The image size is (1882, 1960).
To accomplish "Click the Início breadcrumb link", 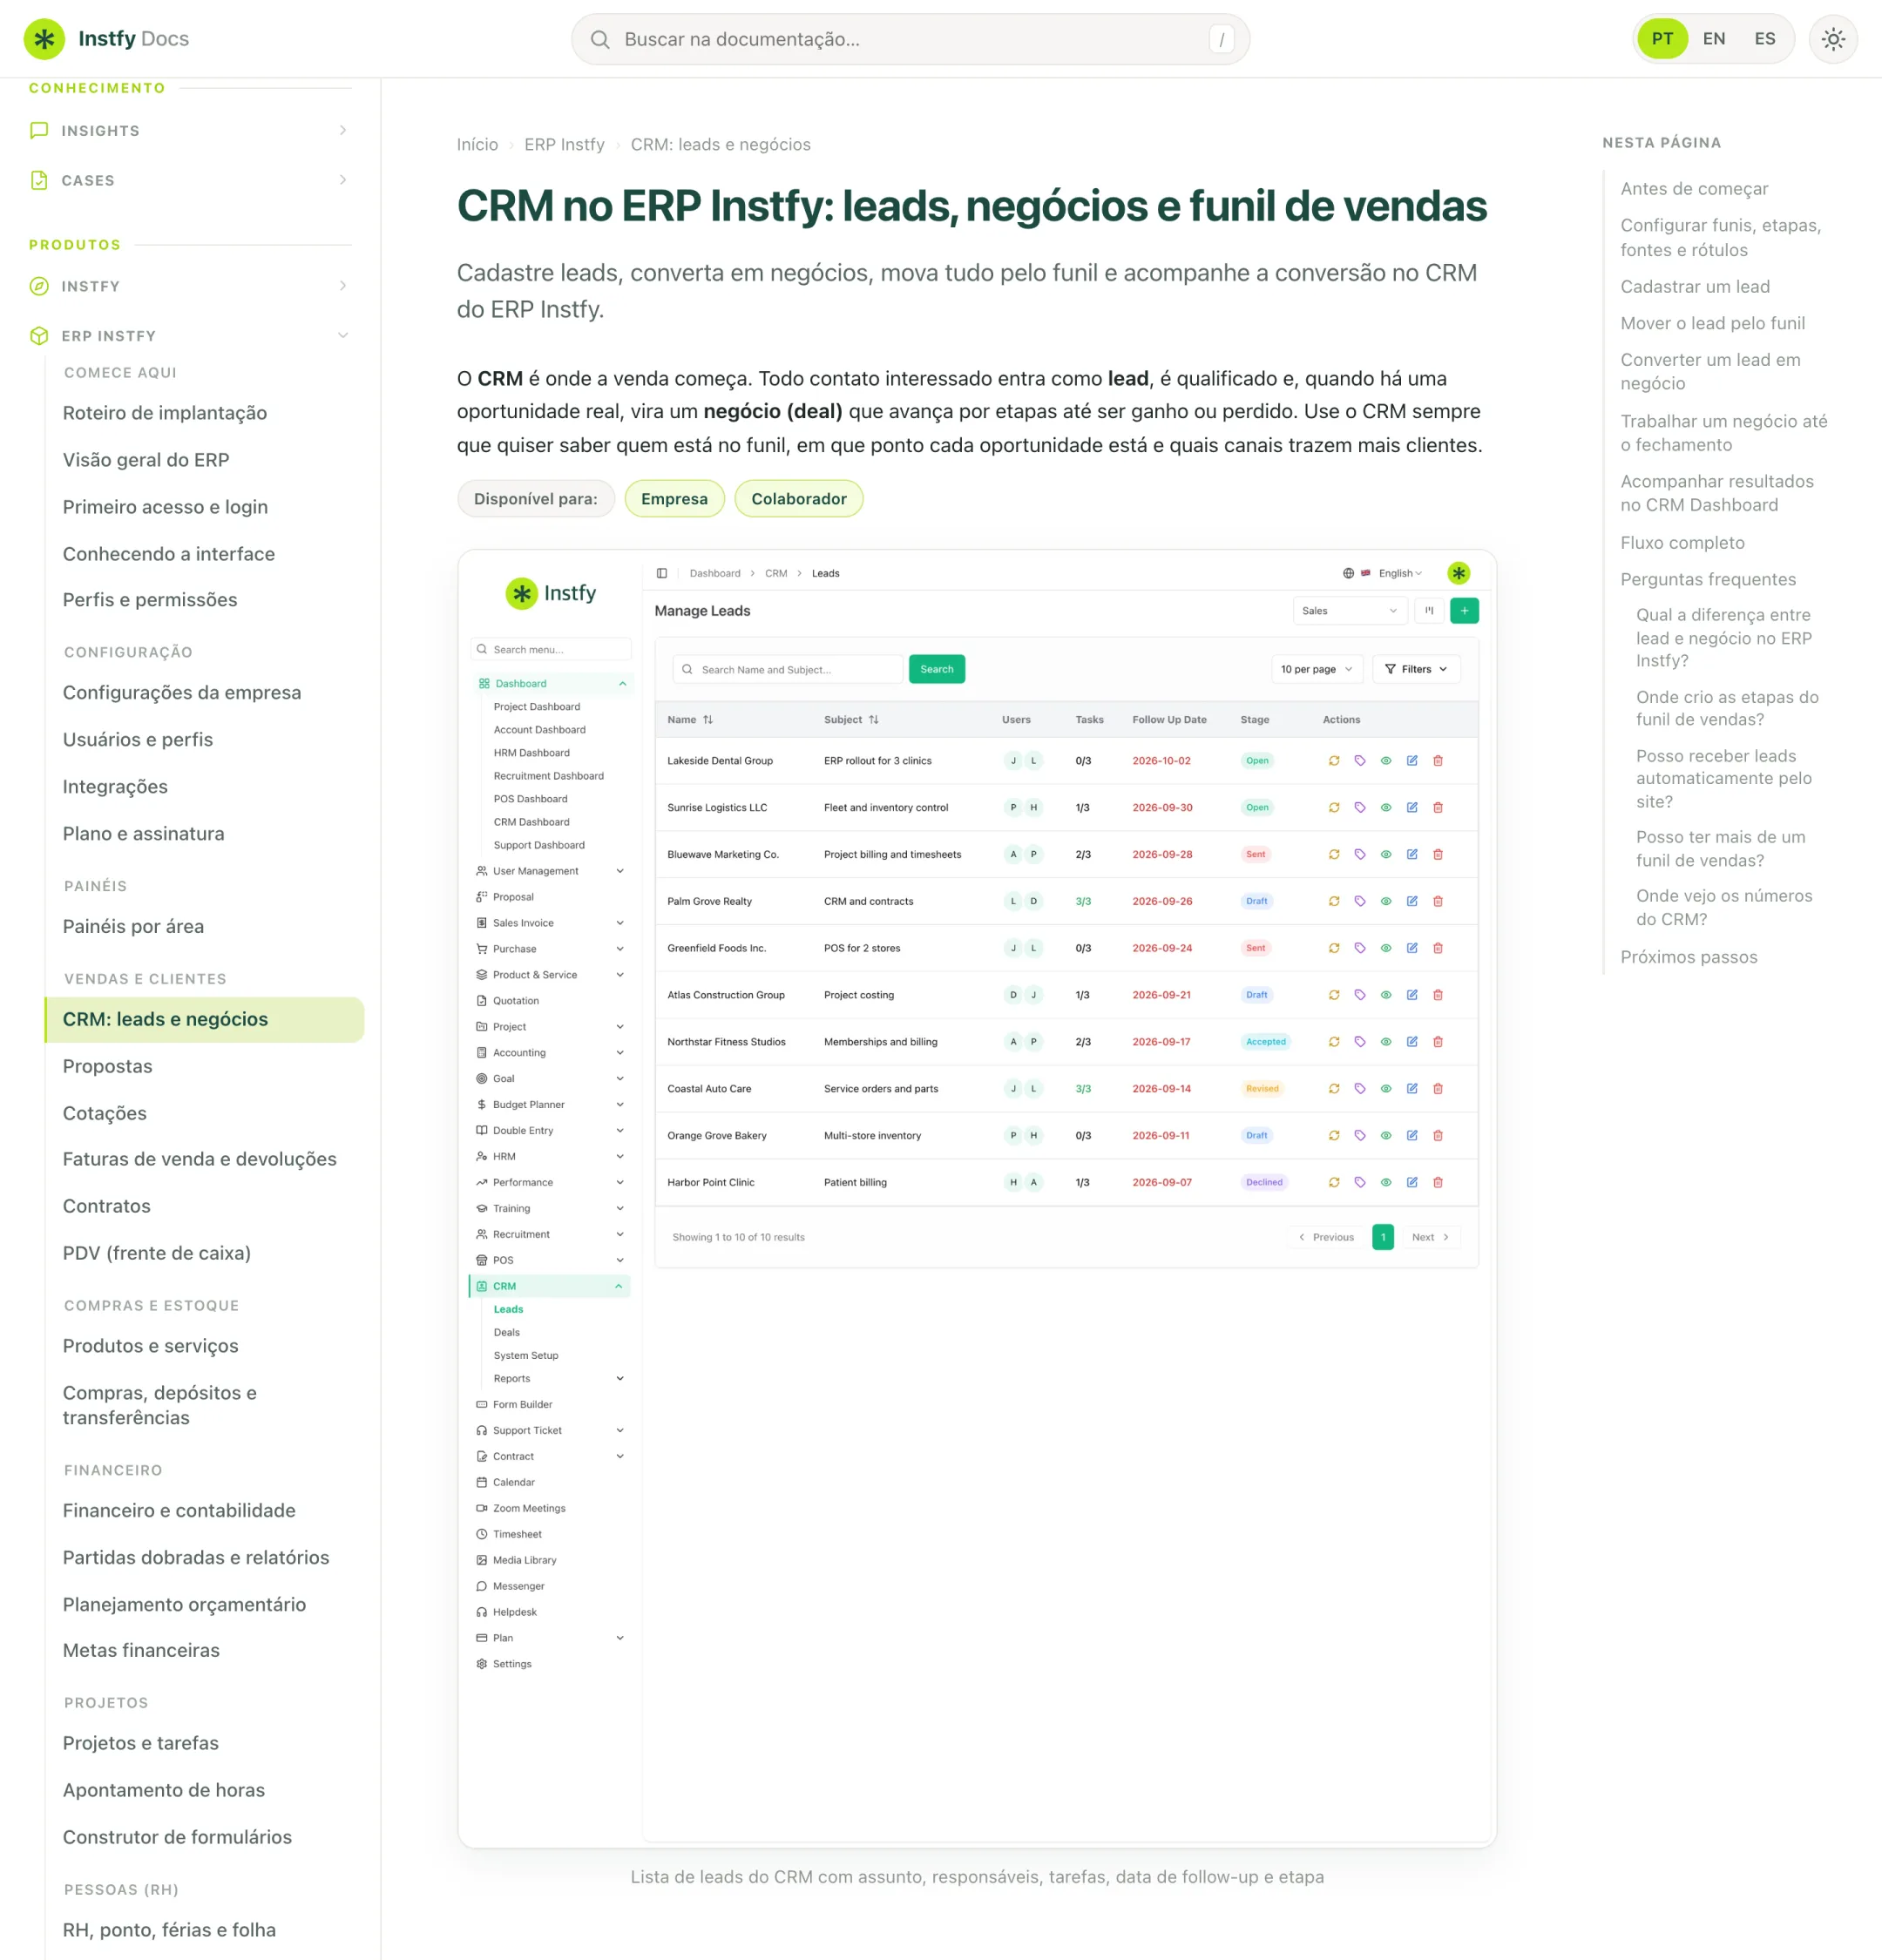I will 477,145.
